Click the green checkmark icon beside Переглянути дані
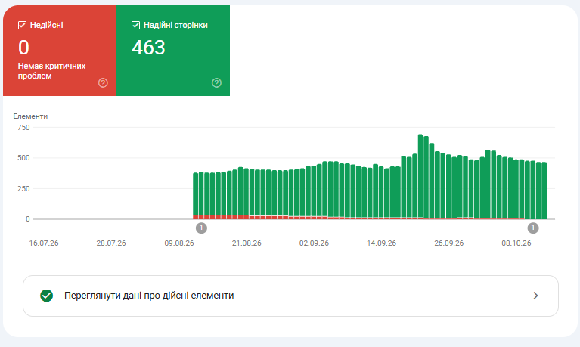580x347 pixels. pos(47,296)
